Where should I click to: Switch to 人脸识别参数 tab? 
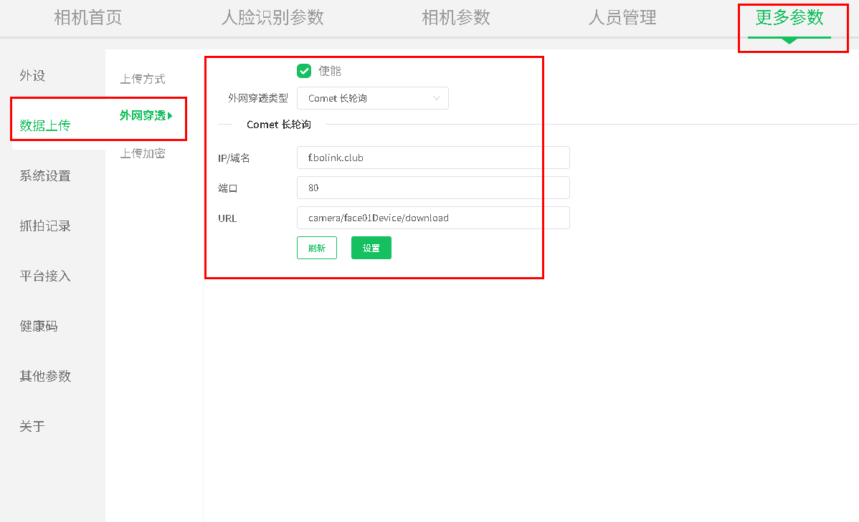click(272, 17)
